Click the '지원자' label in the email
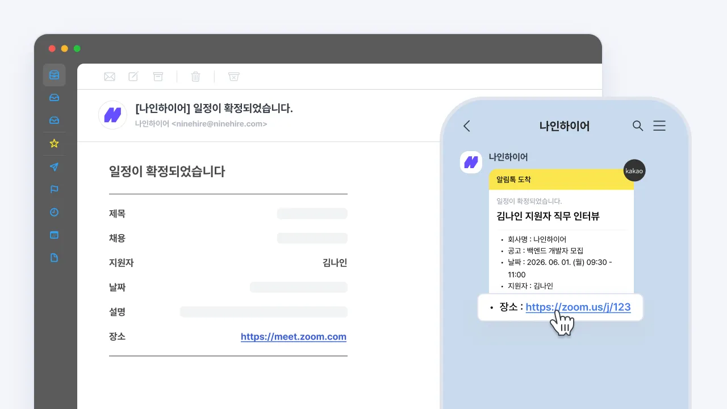The height and width of the screenshot is (409, 727). [x=122, y=262]
